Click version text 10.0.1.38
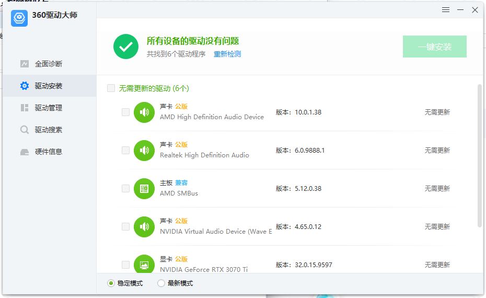This screenshot has width=486, height=298. pos(308,112)
